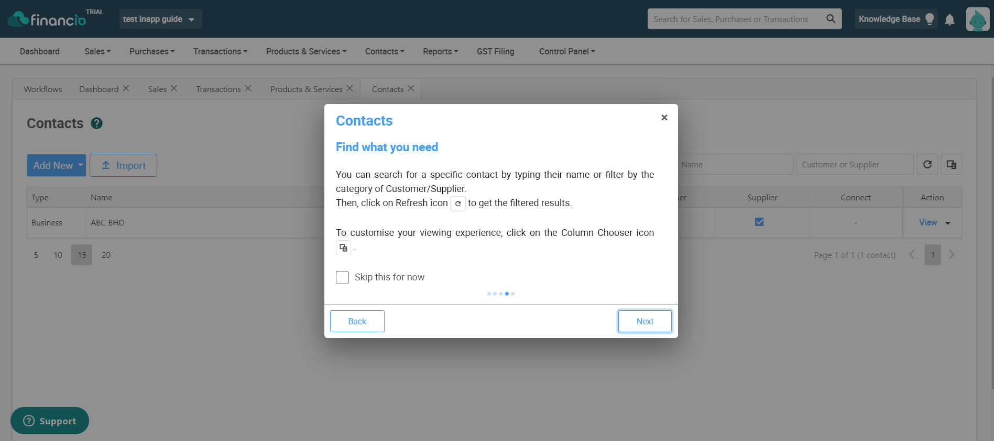Go to previous page arrow
Image resolution: width=994 pixels, height=441 pixels.
(912, 255)
